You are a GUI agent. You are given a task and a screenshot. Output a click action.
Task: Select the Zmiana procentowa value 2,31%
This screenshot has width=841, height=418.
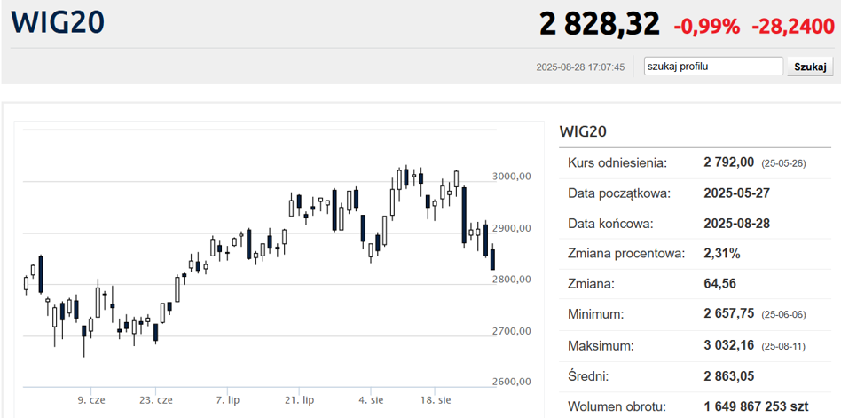[721, 254]
